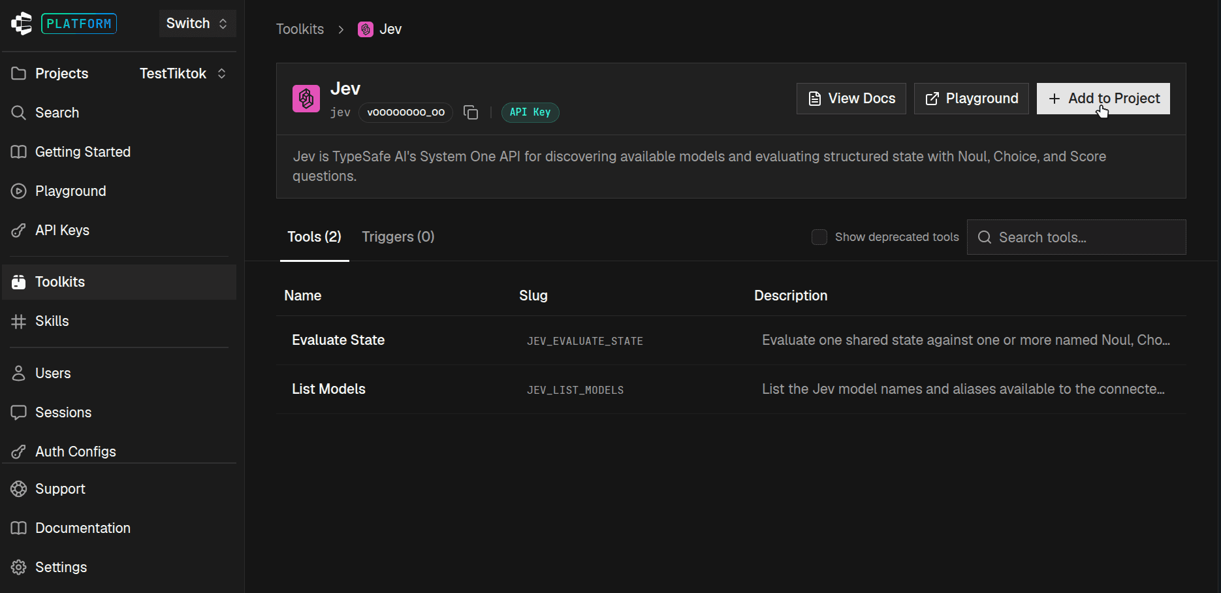Enable Show deprecated tools checkbox

coord(819,237)
